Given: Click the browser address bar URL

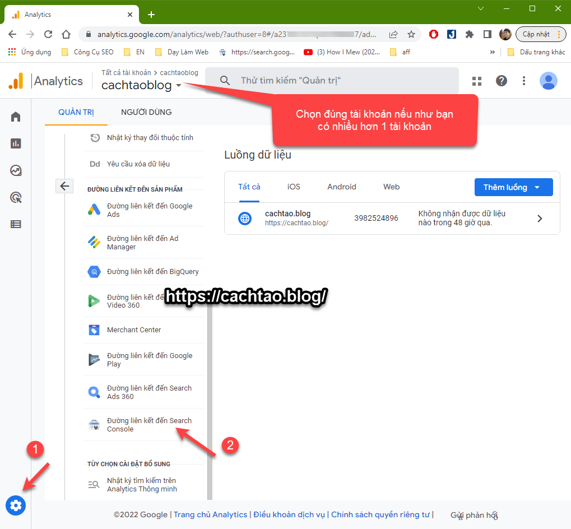Looking at the screenshot, I should (x=236, y=34).
